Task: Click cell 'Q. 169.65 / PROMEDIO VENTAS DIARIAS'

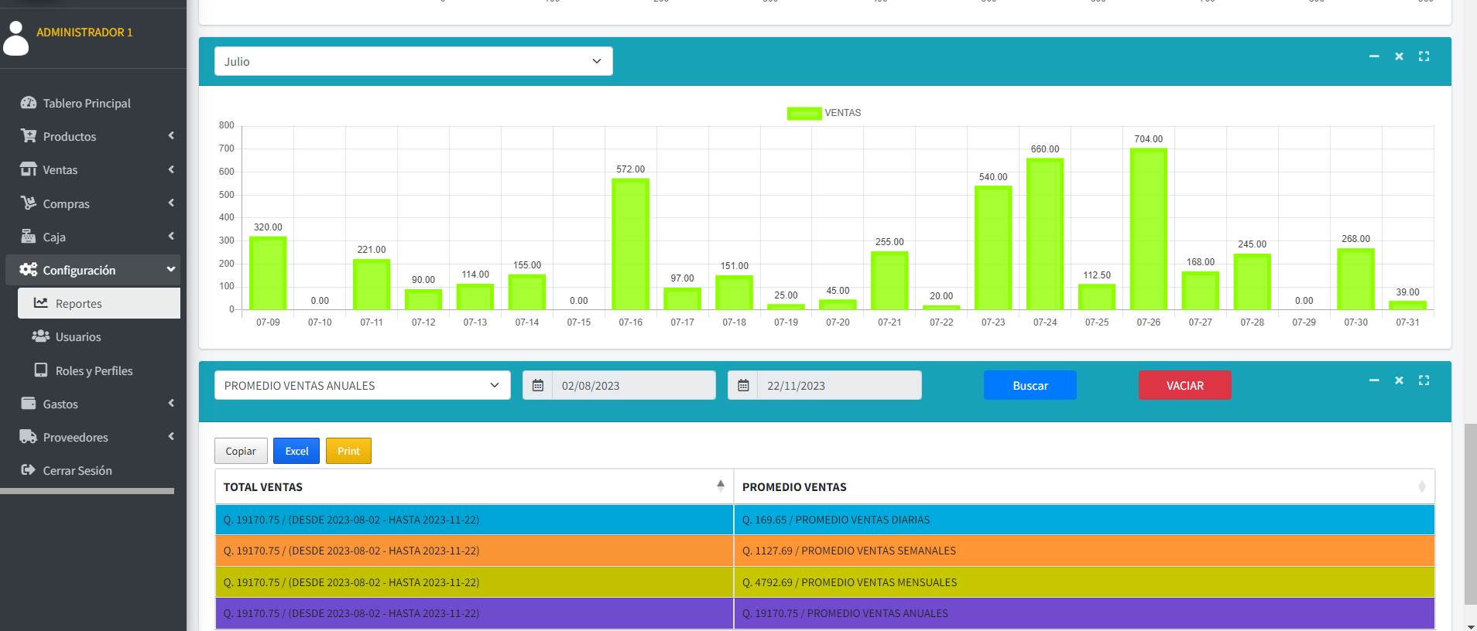Action: (1084, 520)
